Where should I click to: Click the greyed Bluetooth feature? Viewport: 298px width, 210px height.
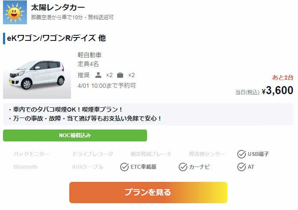click(25, 167)
